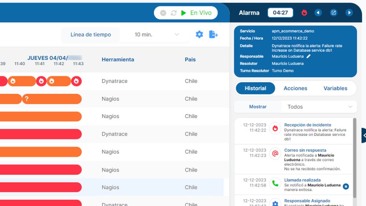The width and height of the screenshot is (366, 206).
Task: Click flame icon of Recepción de incidente
Action: [x=275, y=128]
